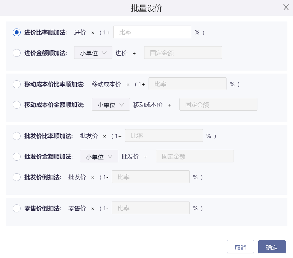Expand 小单位 dropdown in 移动成本价金额顺加法 row
Screen dimensions: 293x258
click(111, 105)
